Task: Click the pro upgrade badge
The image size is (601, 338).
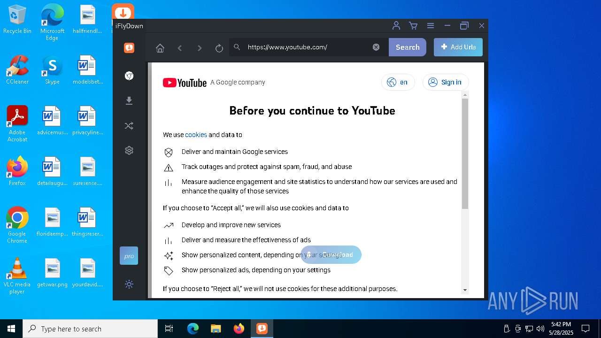Action: [129, 256]
